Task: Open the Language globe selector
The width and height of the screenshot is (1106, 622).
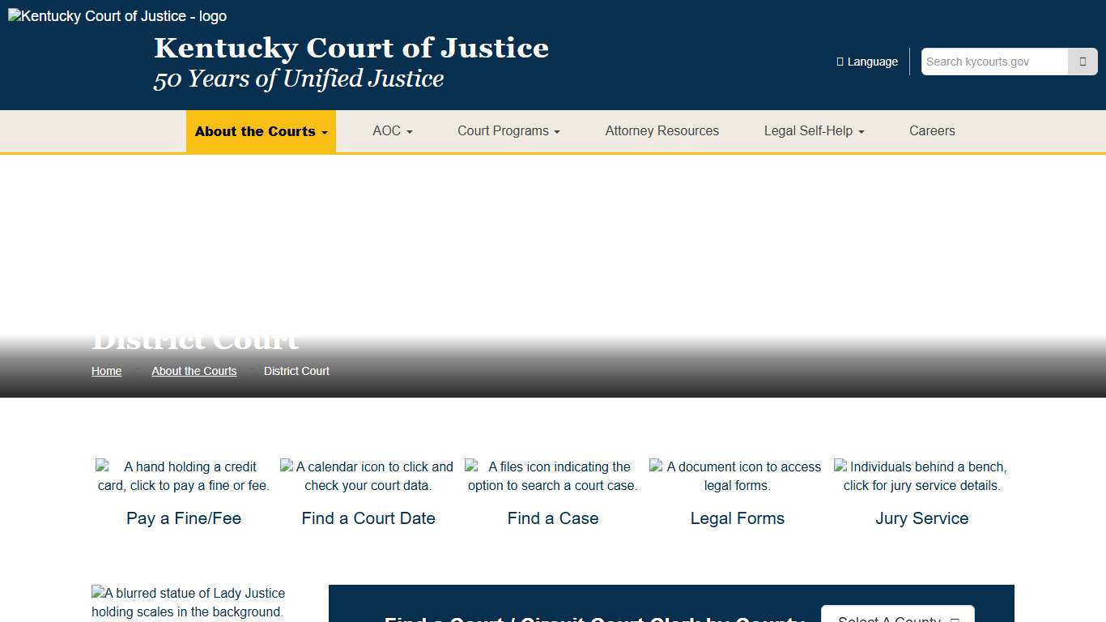Action: 866,61
